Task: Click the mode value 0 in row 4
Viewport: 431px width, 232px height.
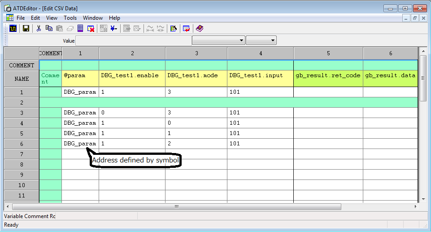Action: (x=196, y=123)
